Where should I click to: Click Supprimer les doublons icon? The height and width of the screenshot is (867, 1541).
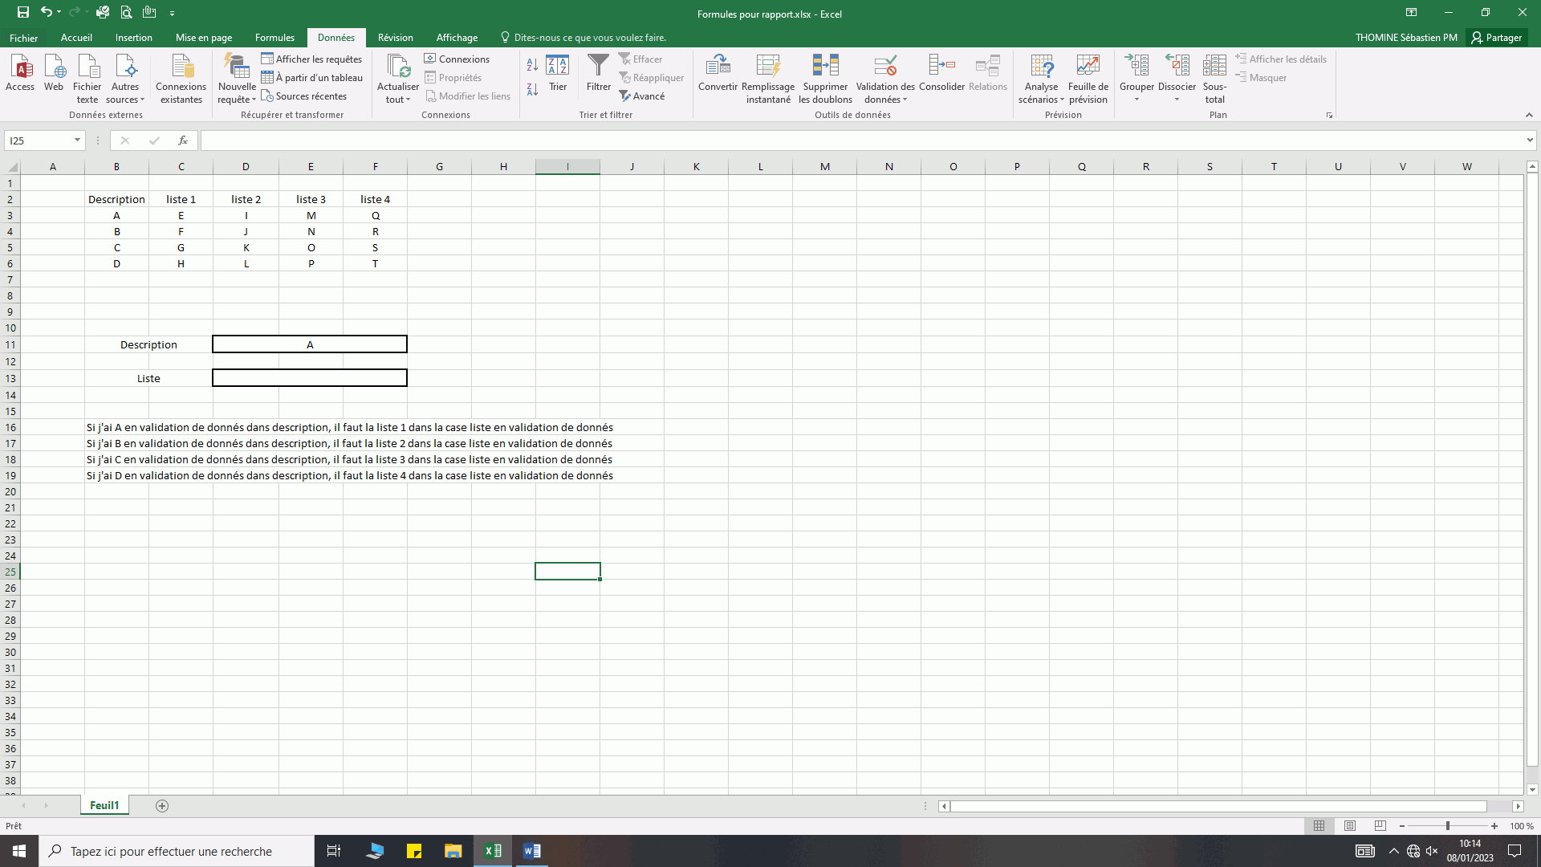pos(825,66)
